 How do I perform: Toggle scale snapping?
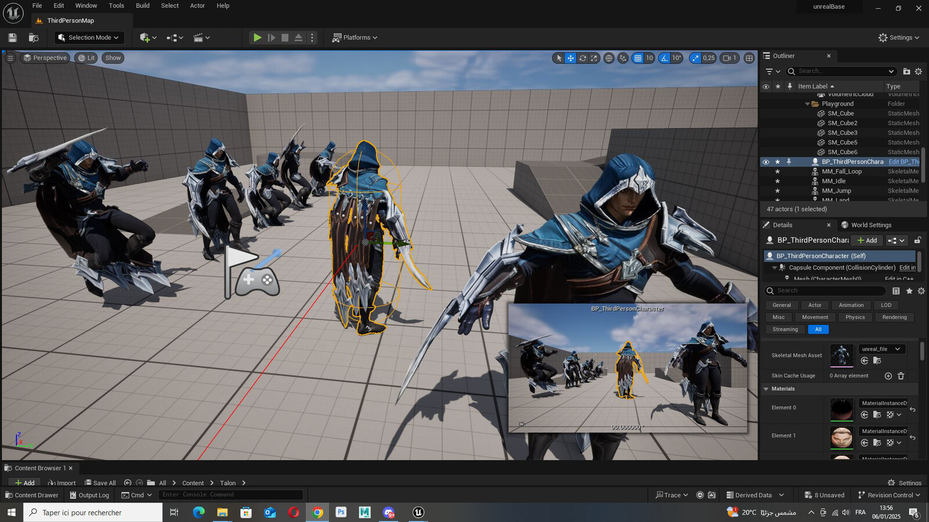tap(696, 58)
